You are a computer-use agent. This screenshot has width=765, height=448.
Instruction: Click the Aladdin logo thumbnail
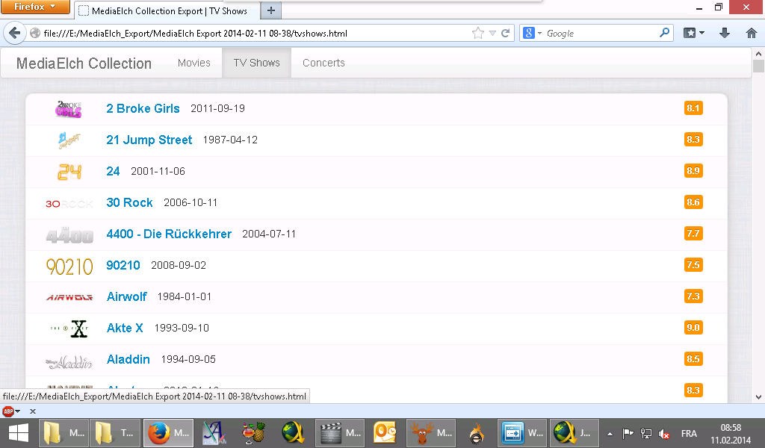tap(69, 362)
